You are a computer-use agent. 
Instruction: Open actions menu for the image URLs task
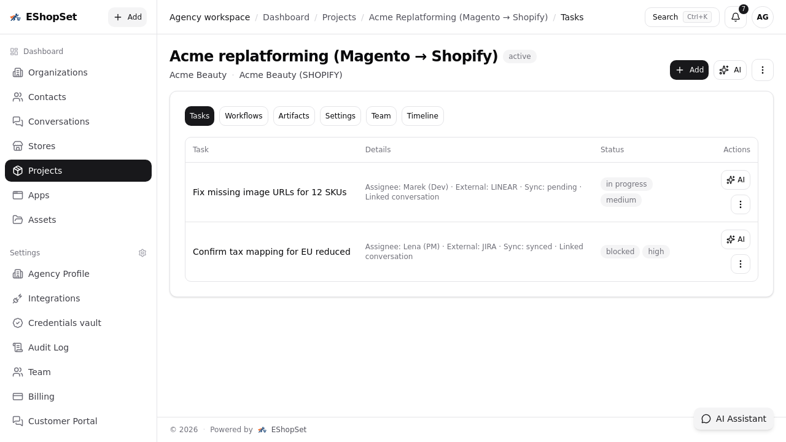click(741, 204)
